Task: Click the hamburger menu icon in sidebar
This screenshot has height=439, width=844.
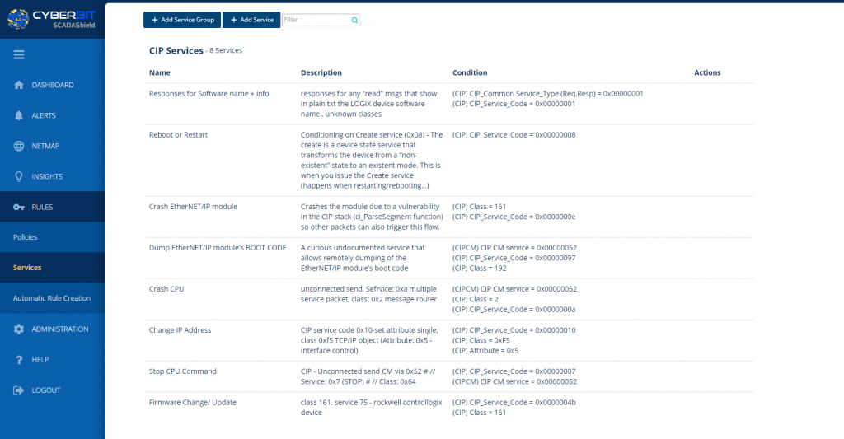Action: tap(19, 55)
